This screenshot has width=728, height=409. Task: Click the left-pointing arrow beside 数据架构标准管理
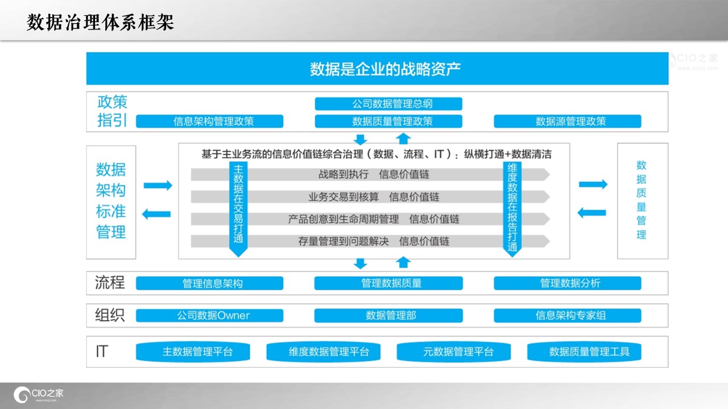click(x=156, y=214)
